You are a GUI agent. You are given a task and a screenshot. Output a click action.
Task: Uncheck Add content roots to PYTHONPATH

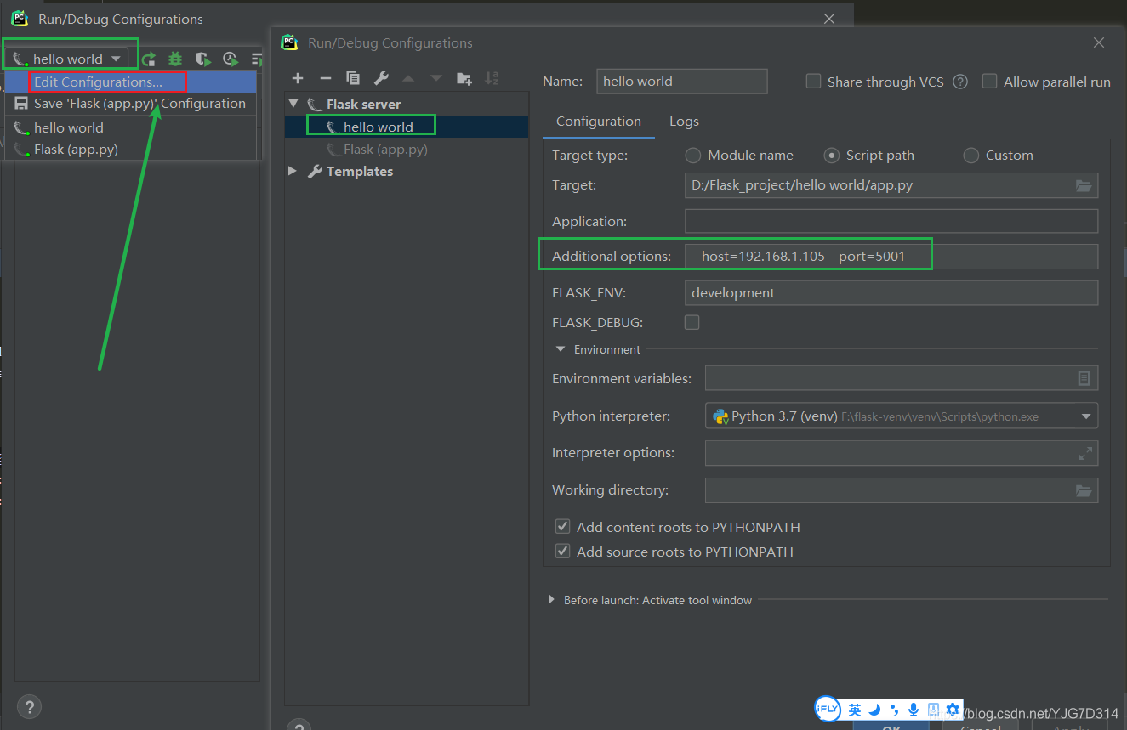point(562,527)
